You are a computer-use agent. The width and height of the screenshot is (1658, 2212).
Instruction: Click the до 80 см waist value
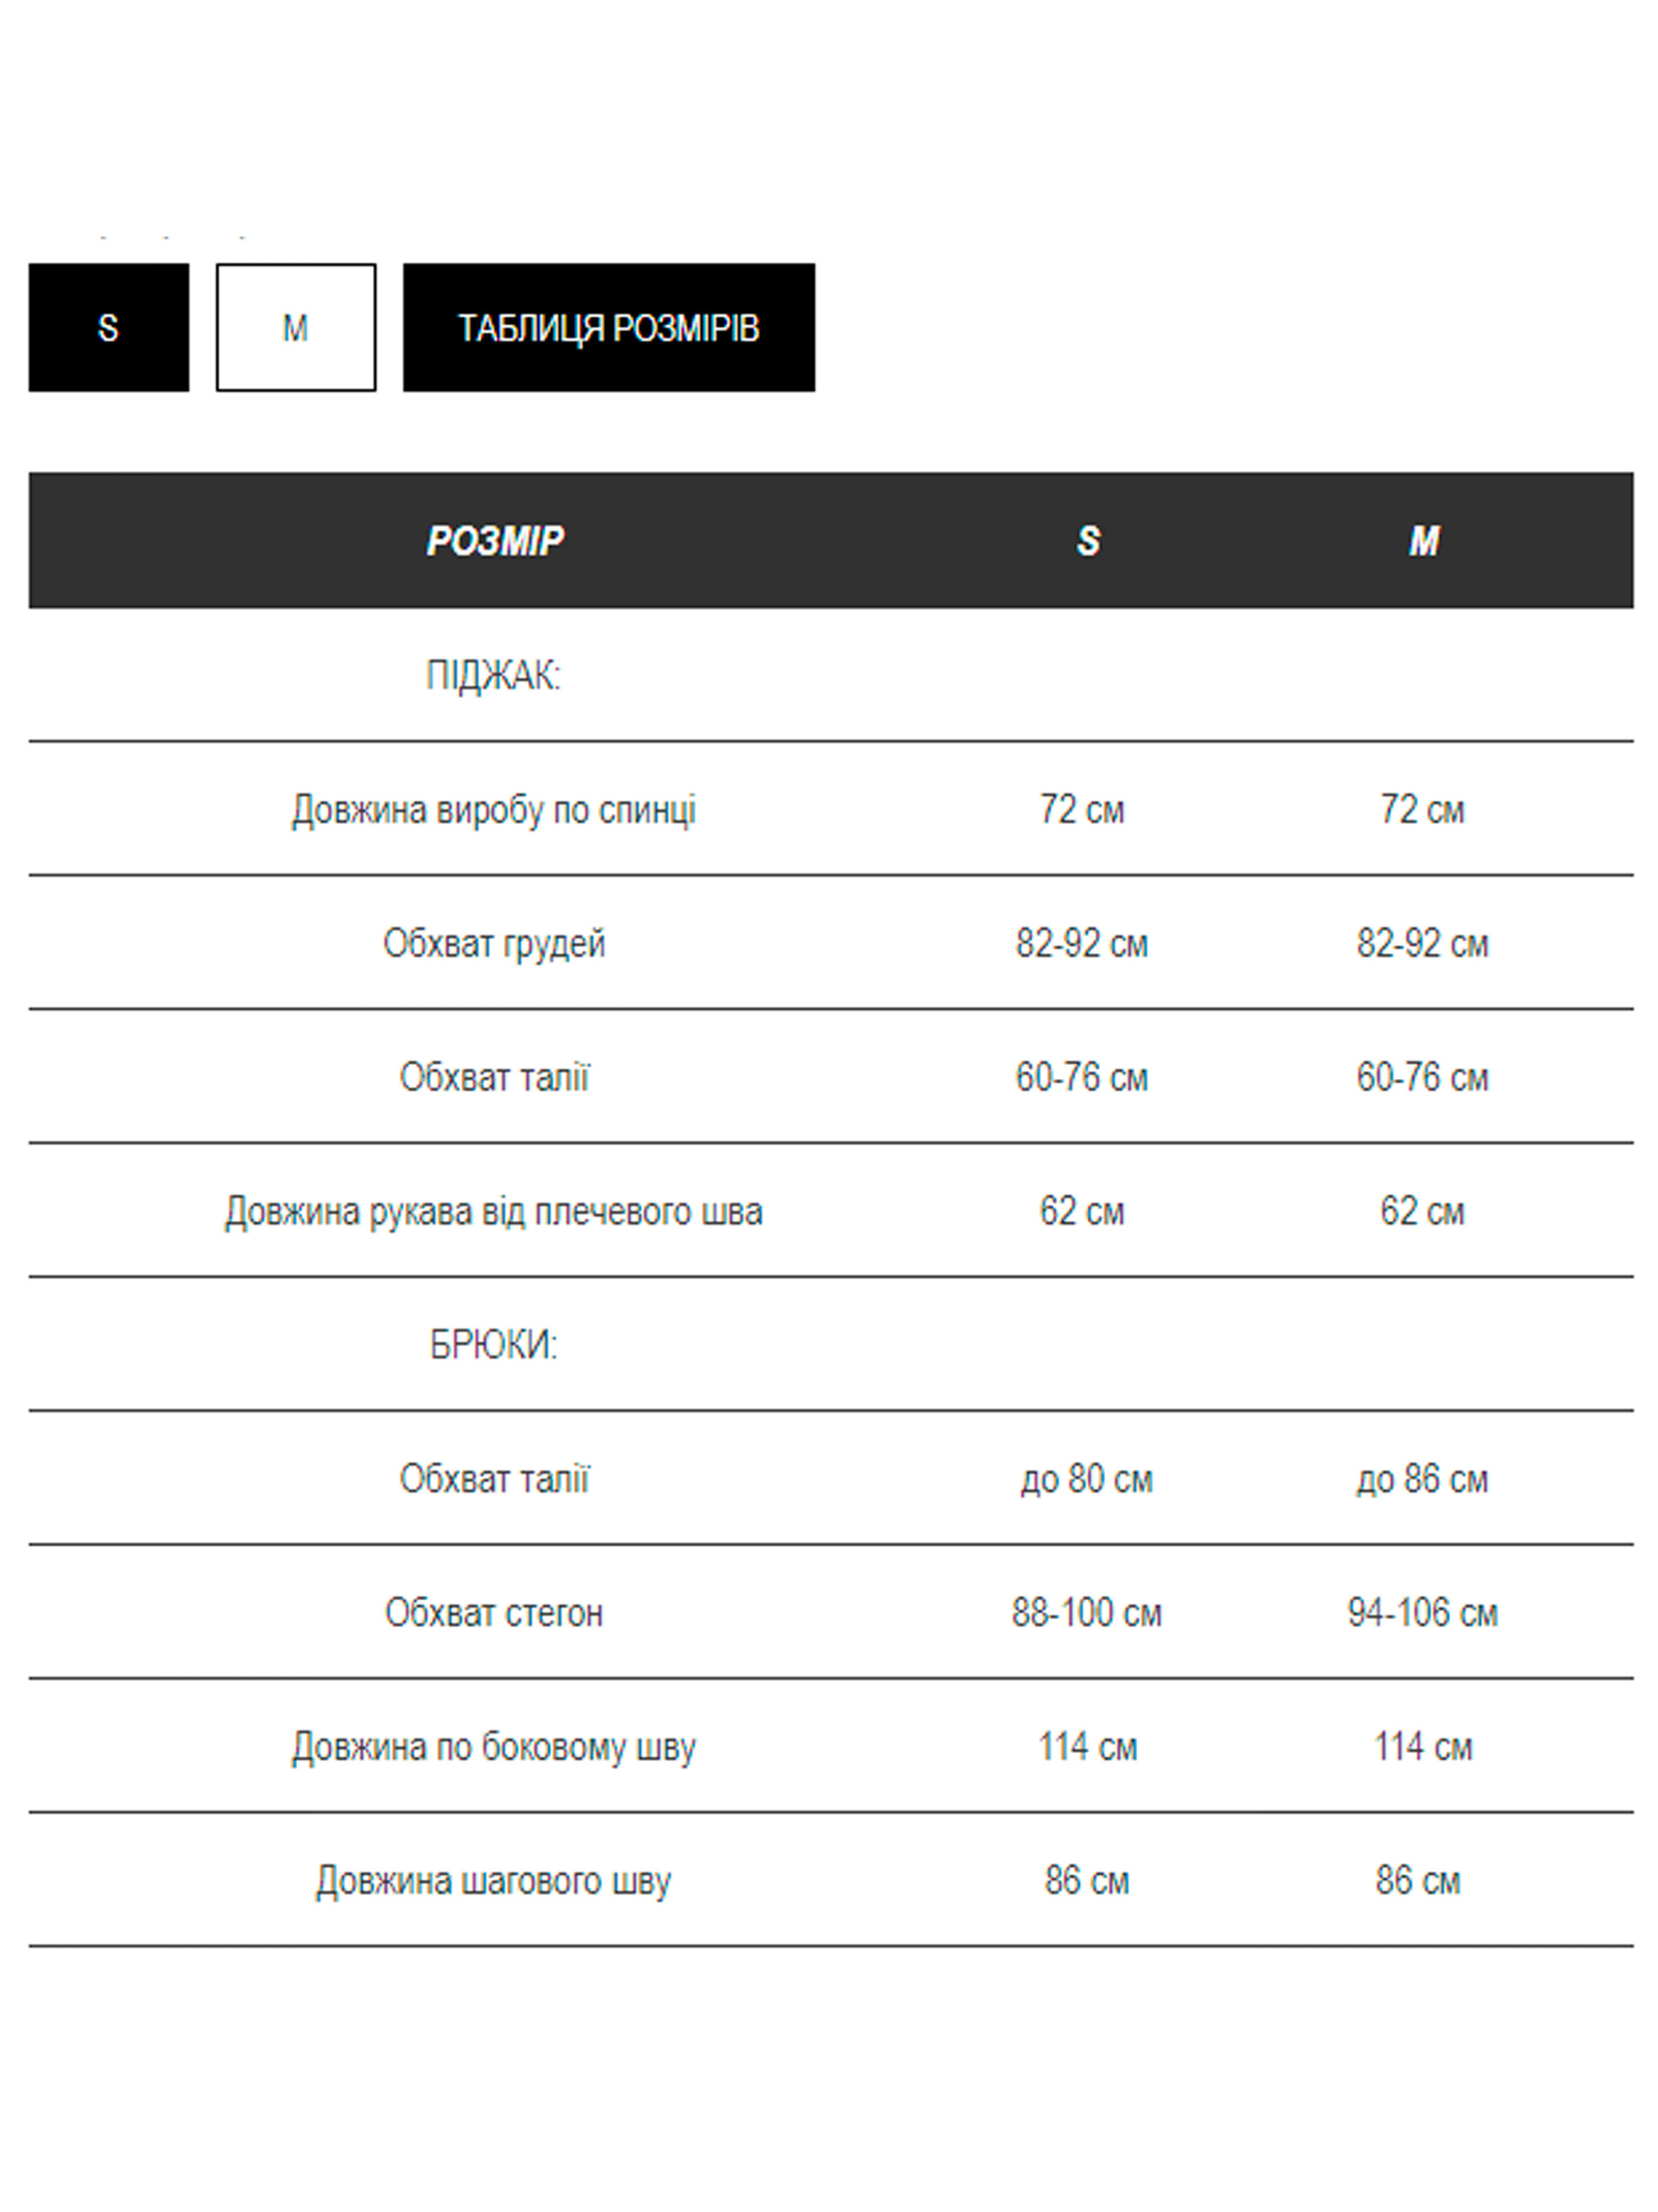point(1087,1479)
